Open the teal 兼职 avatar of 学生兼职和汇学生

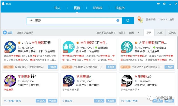(x=69, y=47)
